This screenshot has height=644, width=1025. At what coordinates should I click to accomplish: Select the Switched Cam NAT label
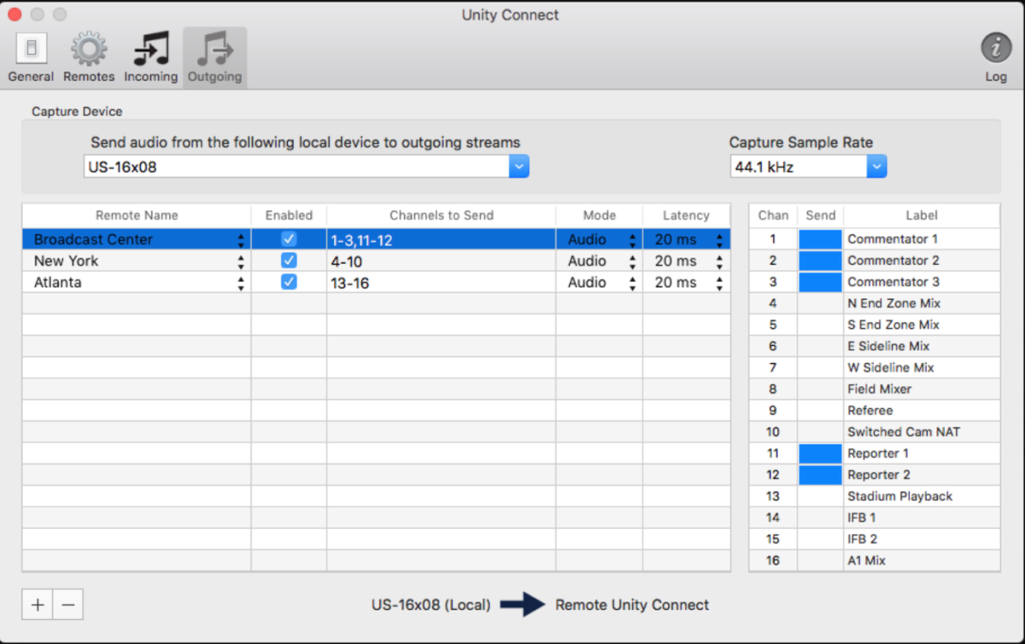point(904,432)
